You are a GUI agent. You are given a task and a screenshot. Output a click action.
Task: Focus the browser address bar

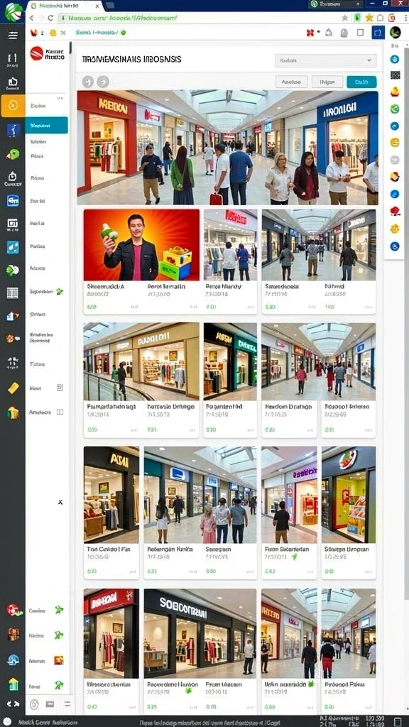[200, 18]
